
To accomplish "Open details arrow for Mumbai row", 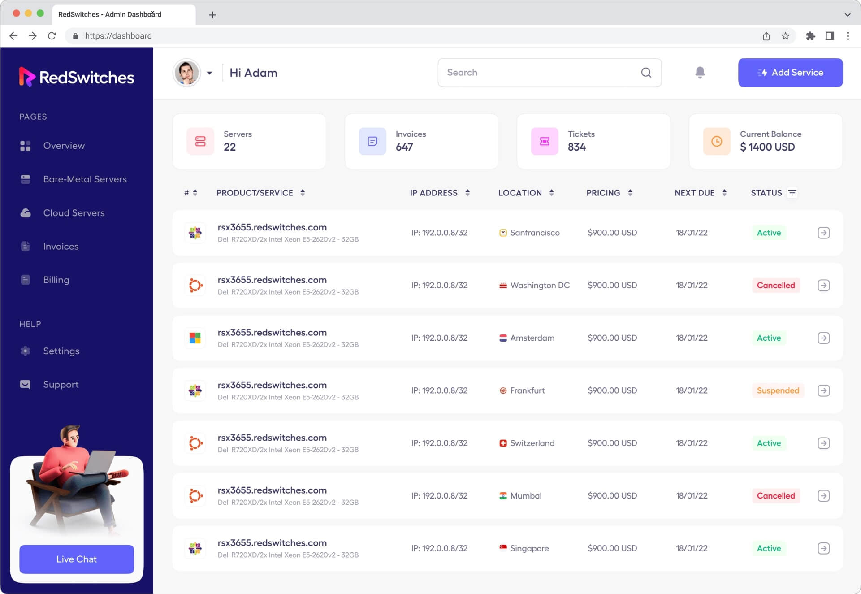I will click(x=823, y=496).
